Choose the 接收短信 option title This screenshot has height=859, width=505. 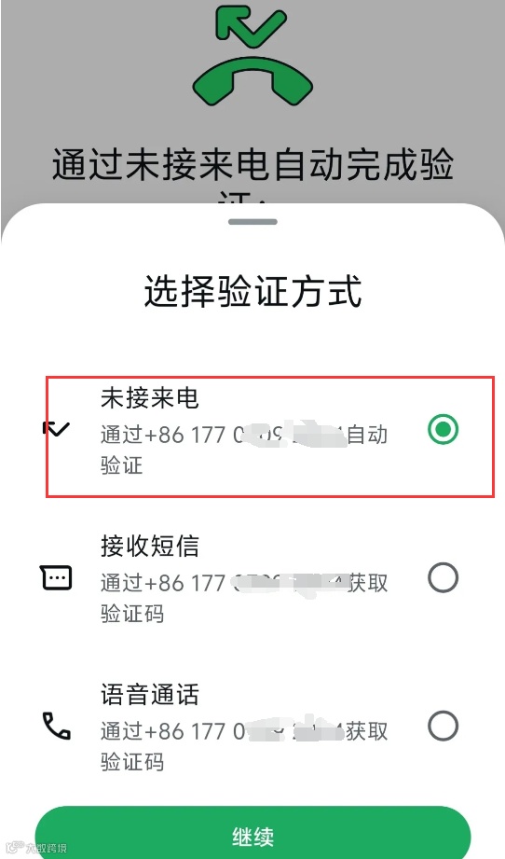point(149,547)
